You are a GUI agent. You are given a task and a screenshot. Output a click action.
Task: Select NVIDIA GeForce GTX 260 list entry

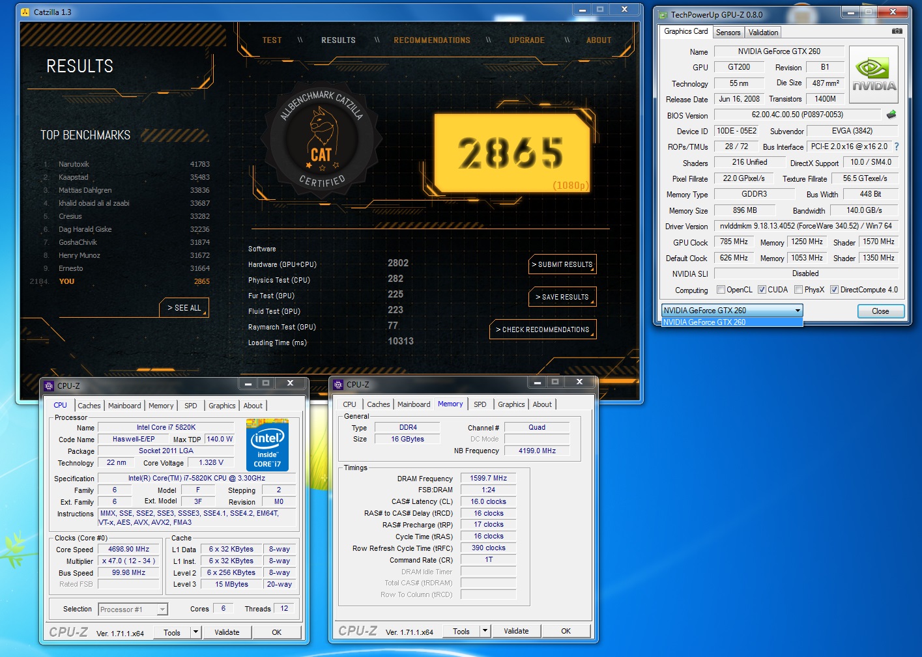[x=732, y=322]
